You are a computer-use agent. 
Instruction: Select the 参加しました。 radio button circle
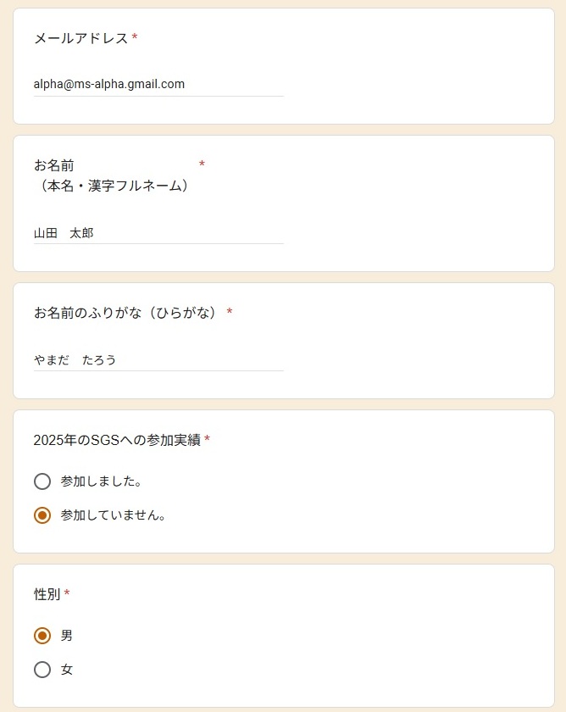coord(42,481)
